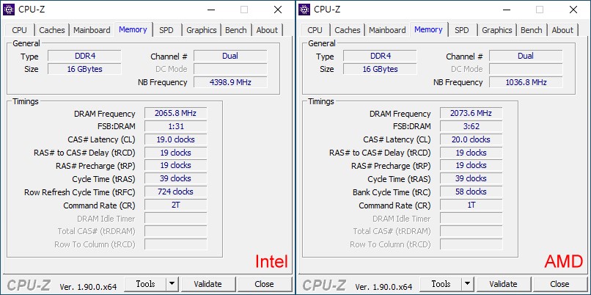Screen dimensions: 591x295
Task: Open the Graphics tab in the AMD window
Action: click(496, 30)
